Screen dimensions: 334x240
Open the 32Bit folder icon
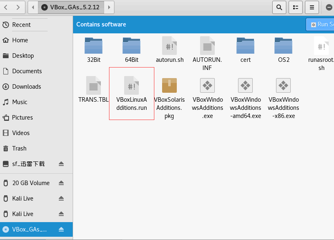tap(94, 46)
